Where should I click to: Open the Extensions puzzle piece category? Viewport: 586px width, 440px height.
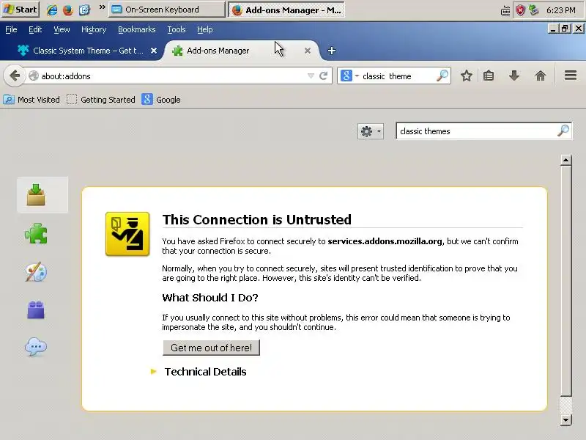(36, 234)
